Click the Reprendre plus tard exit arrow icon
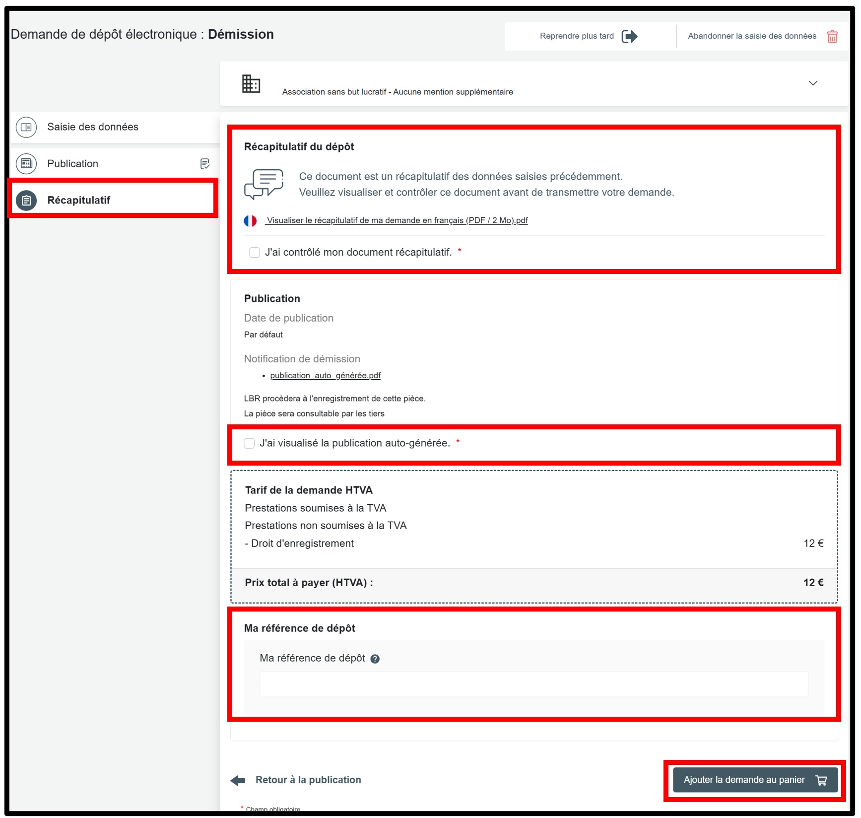The image size is (861, 818). pyautogui.click(x=629, y=36)
